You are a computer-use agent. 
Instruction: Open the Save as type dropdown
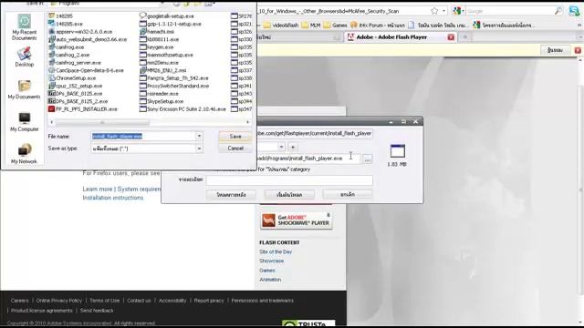tap(199, 149)
